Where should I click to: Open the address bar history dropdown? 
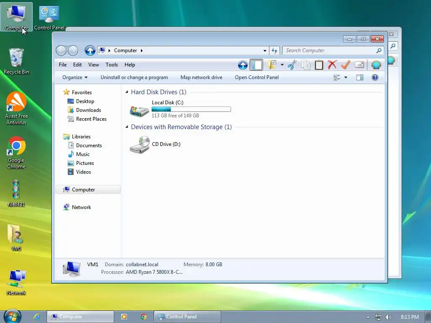265,50
